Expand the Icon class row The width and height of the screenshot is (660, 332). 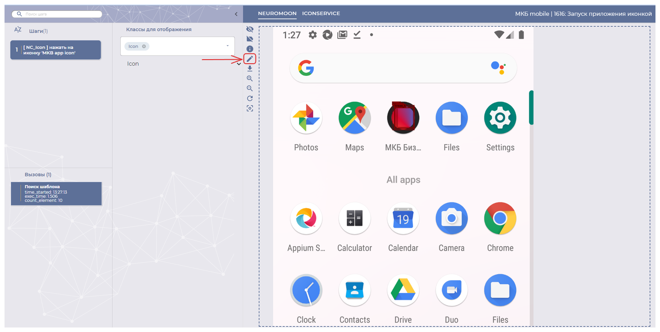coord(183,64)
